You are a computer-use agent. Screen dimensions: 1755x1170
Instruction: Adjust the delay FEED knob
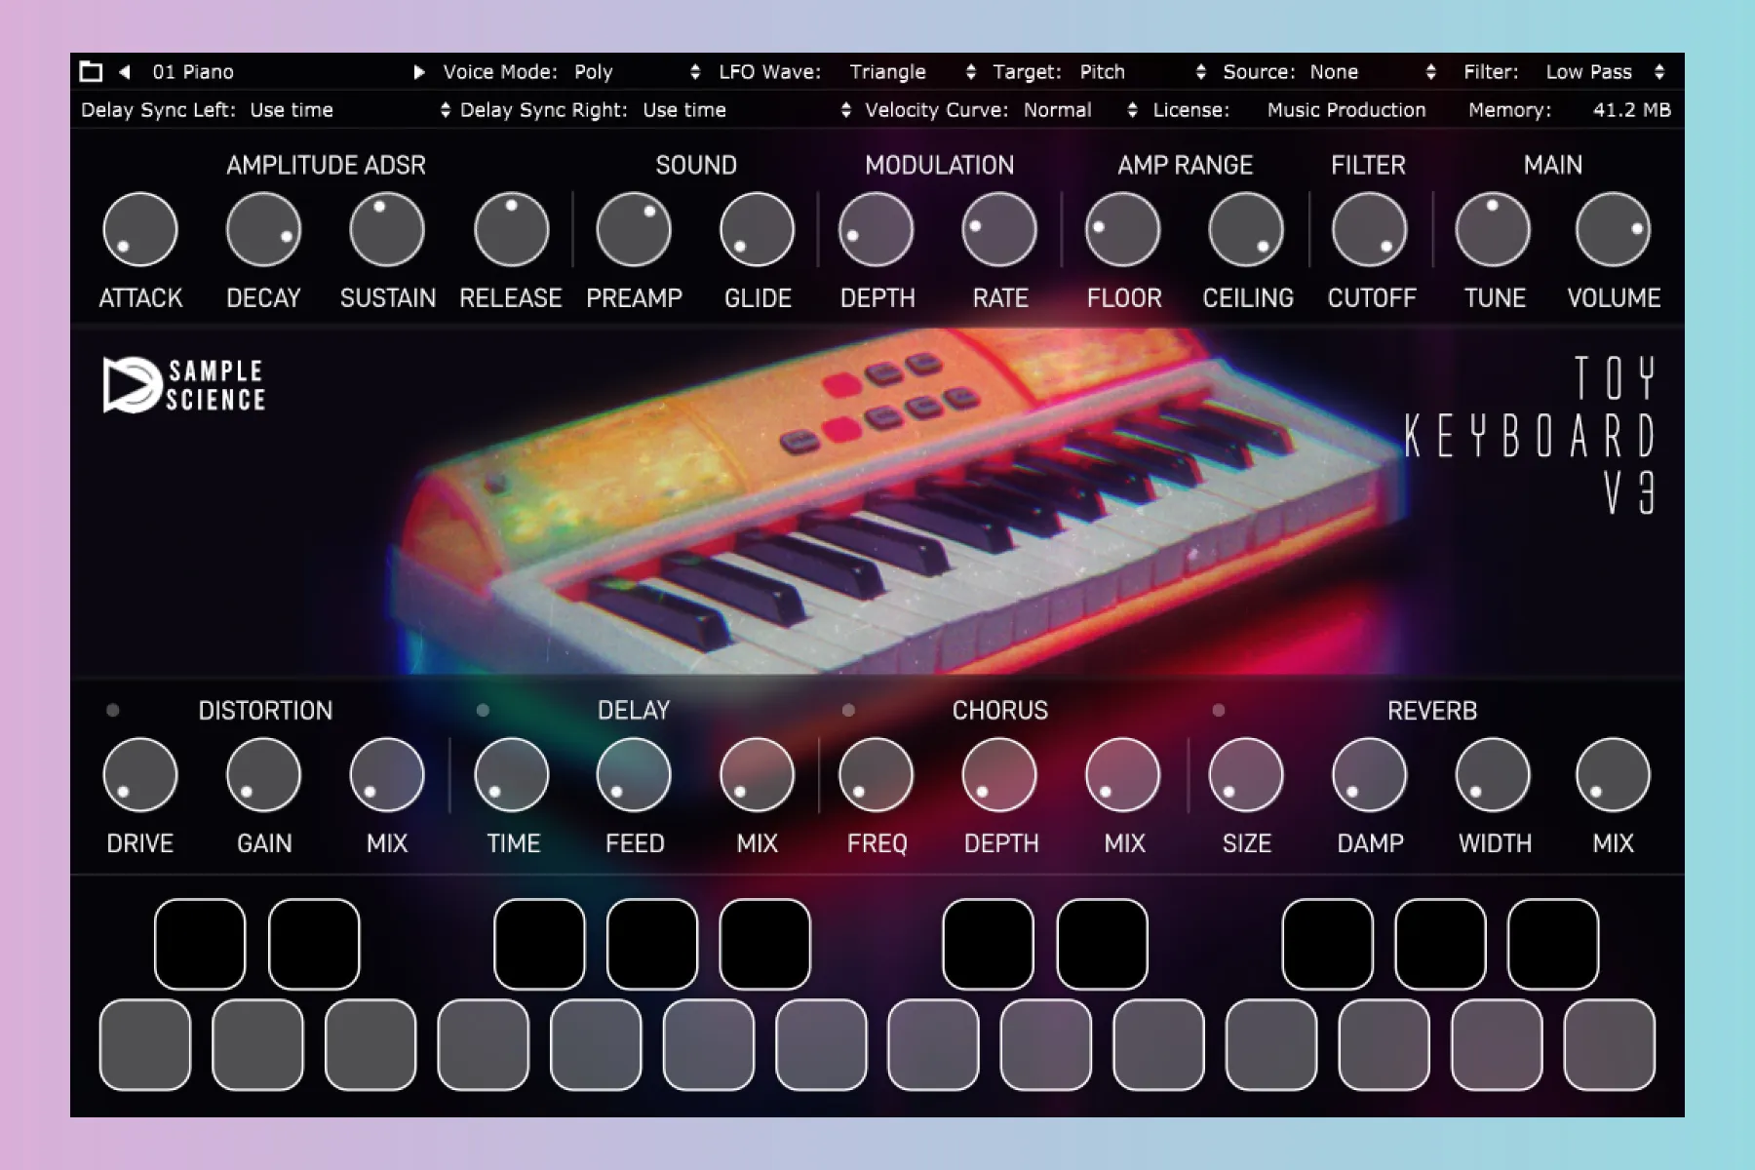click(634, 776)
